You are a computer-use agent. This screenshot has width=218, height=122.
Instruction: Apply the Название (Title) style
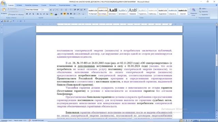[x=133, y=12]
